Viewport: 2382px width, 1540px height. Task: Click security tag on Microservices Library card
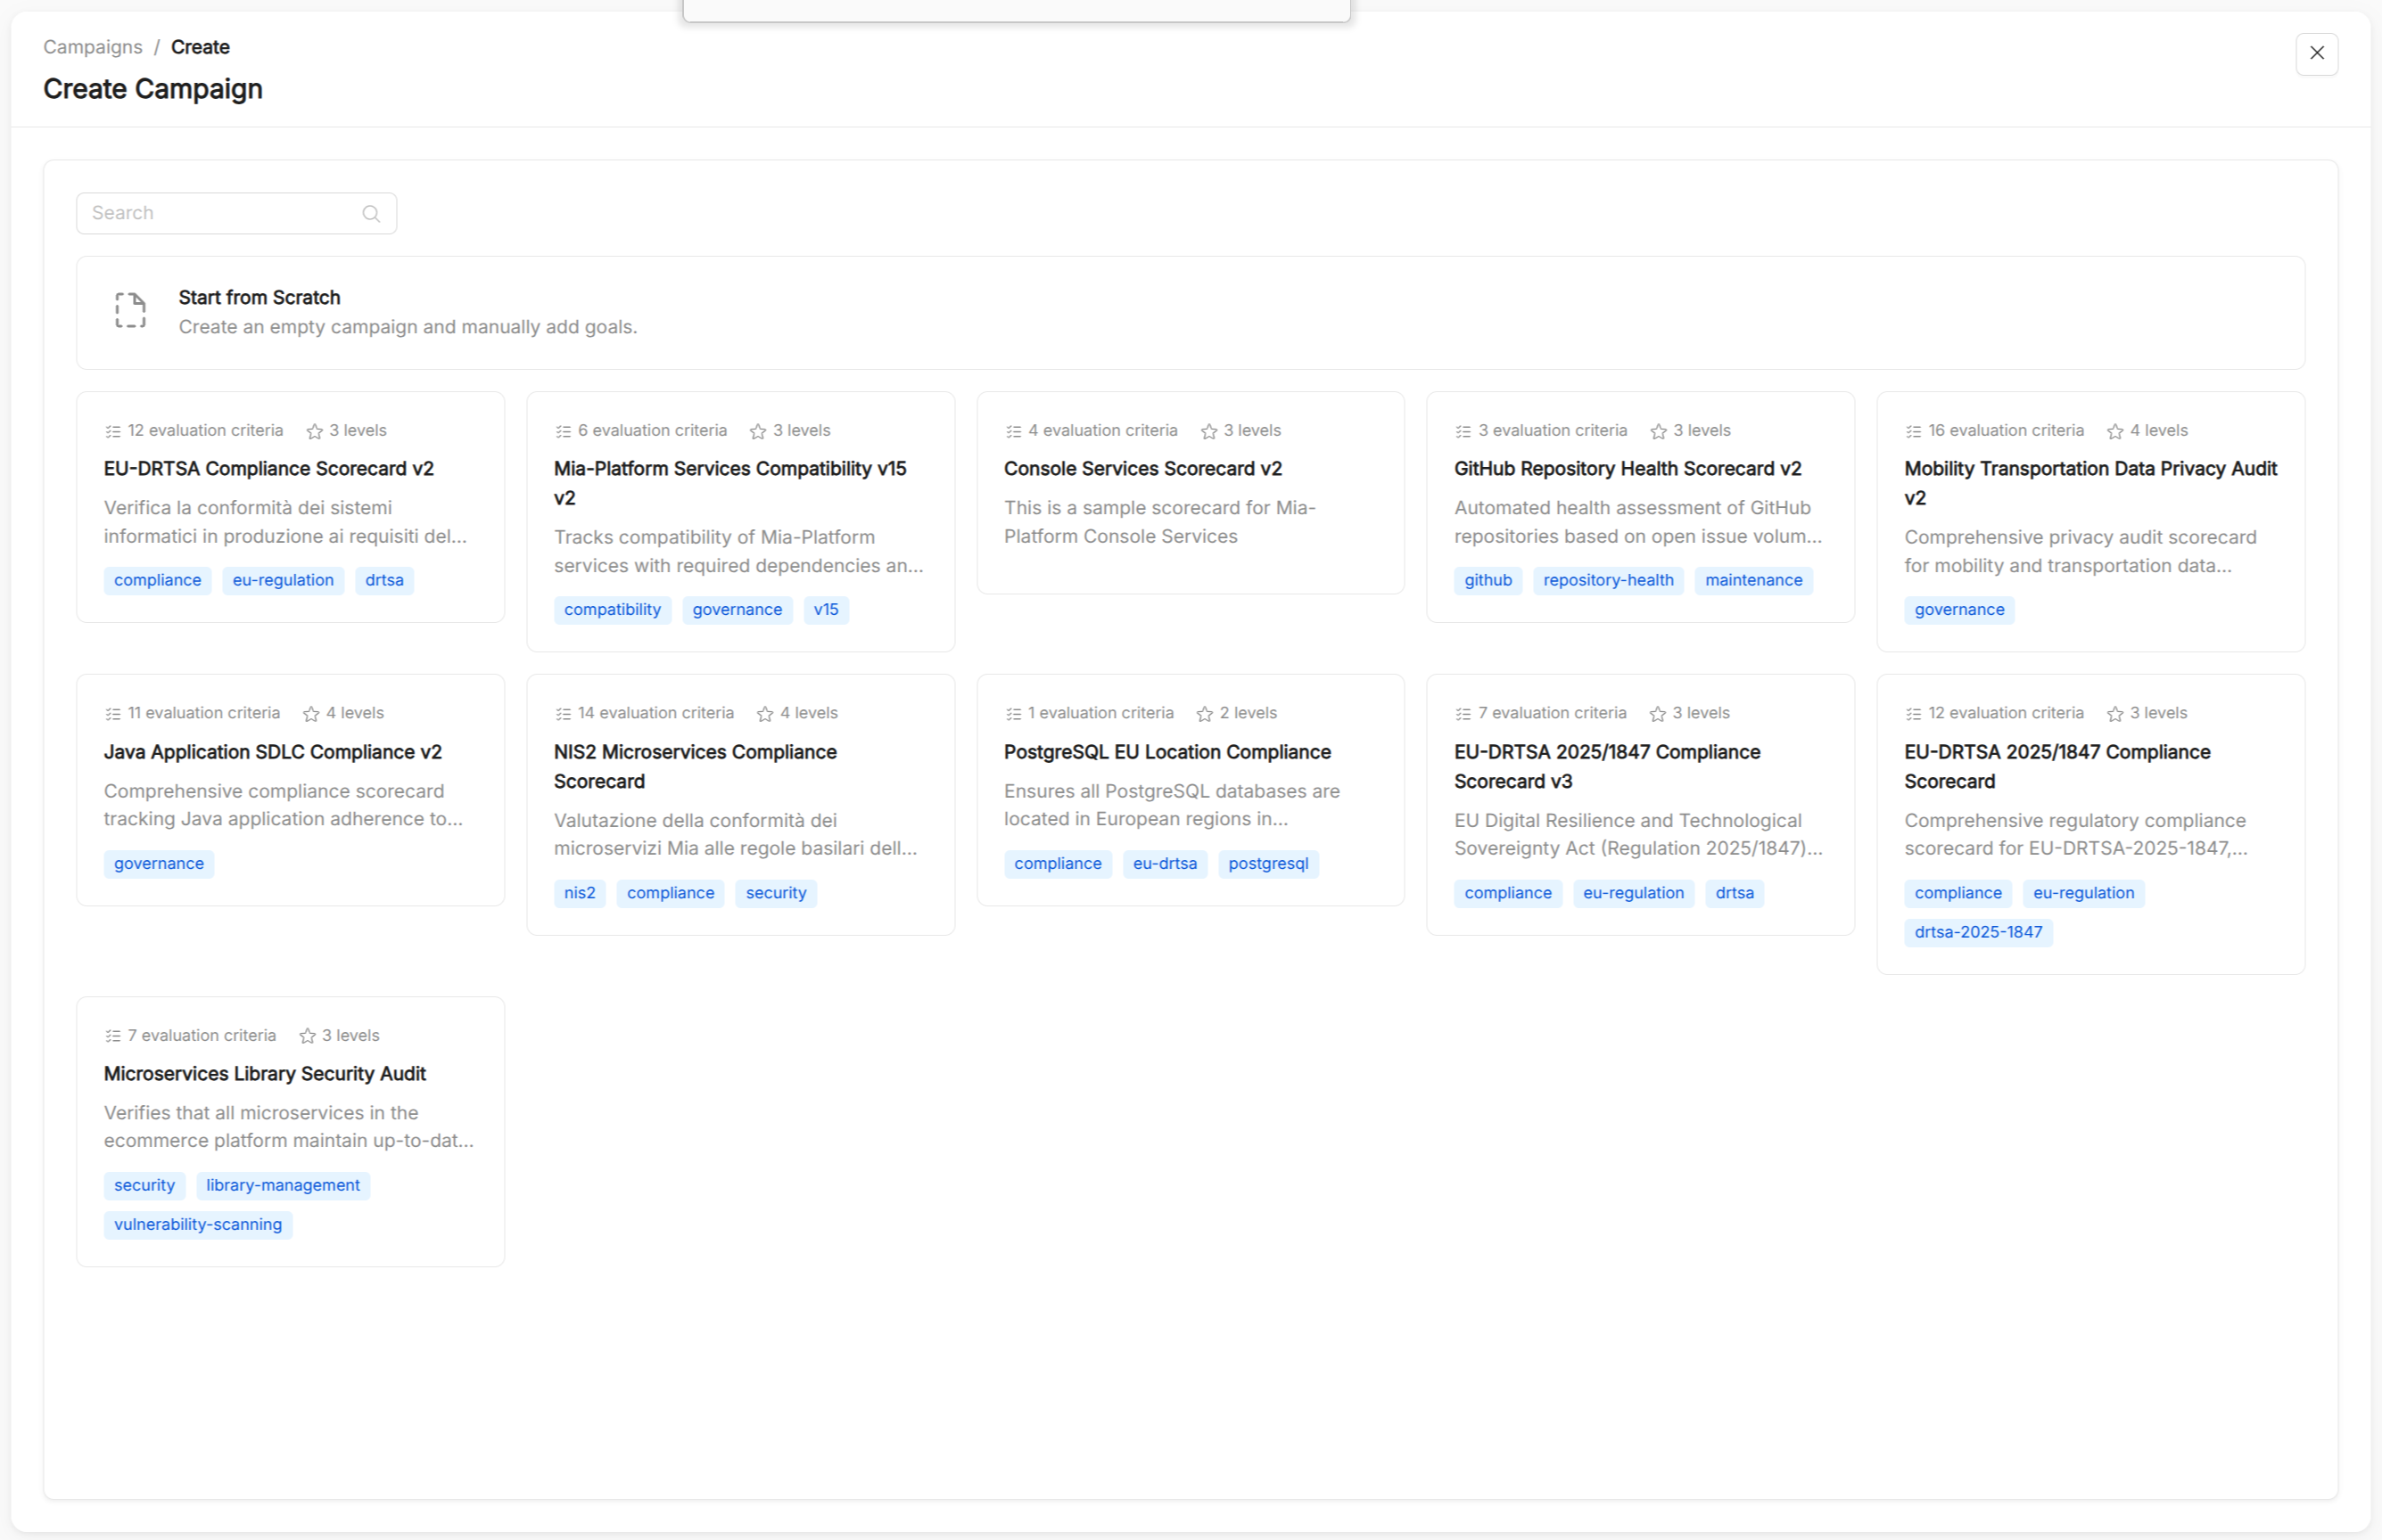144,1186
